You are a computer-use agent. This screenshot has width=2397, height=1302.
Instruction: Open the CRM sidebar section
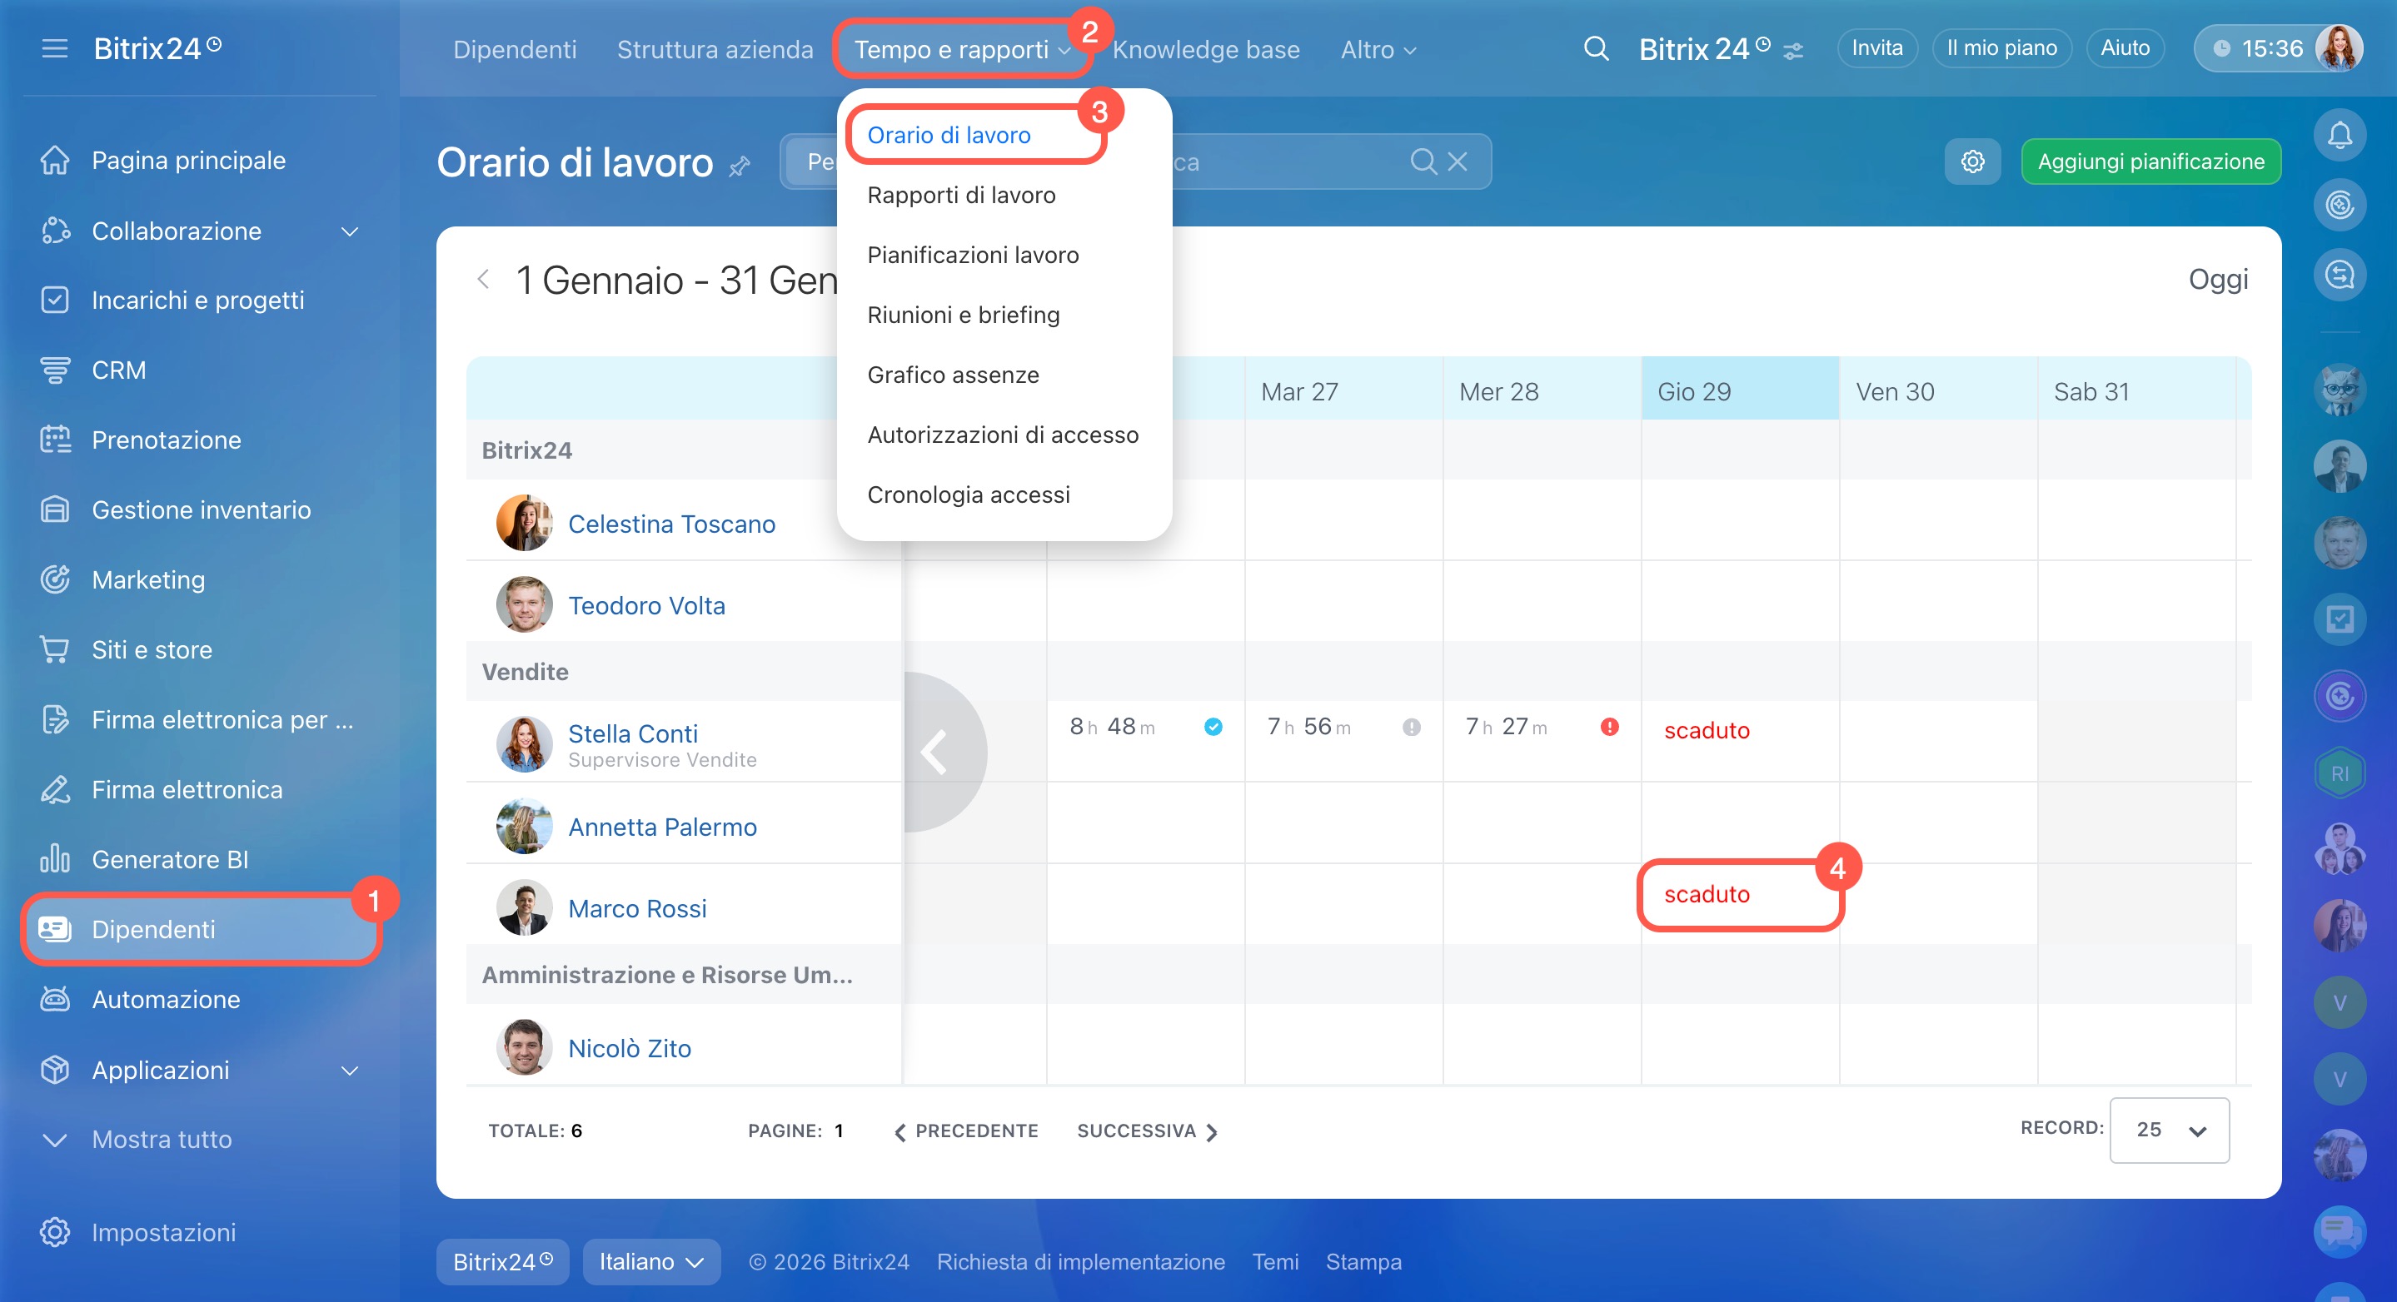[x=118, y=370]
